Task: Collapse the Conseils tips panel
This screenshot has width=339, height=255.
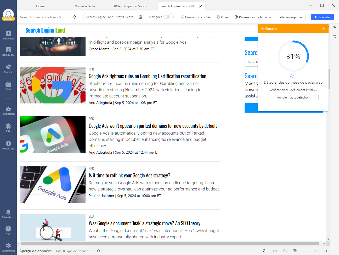Action: [x=323, y=28]
